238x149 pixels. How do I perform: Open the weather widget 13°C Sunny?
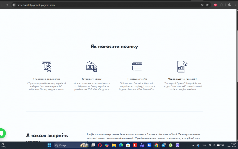3,145
